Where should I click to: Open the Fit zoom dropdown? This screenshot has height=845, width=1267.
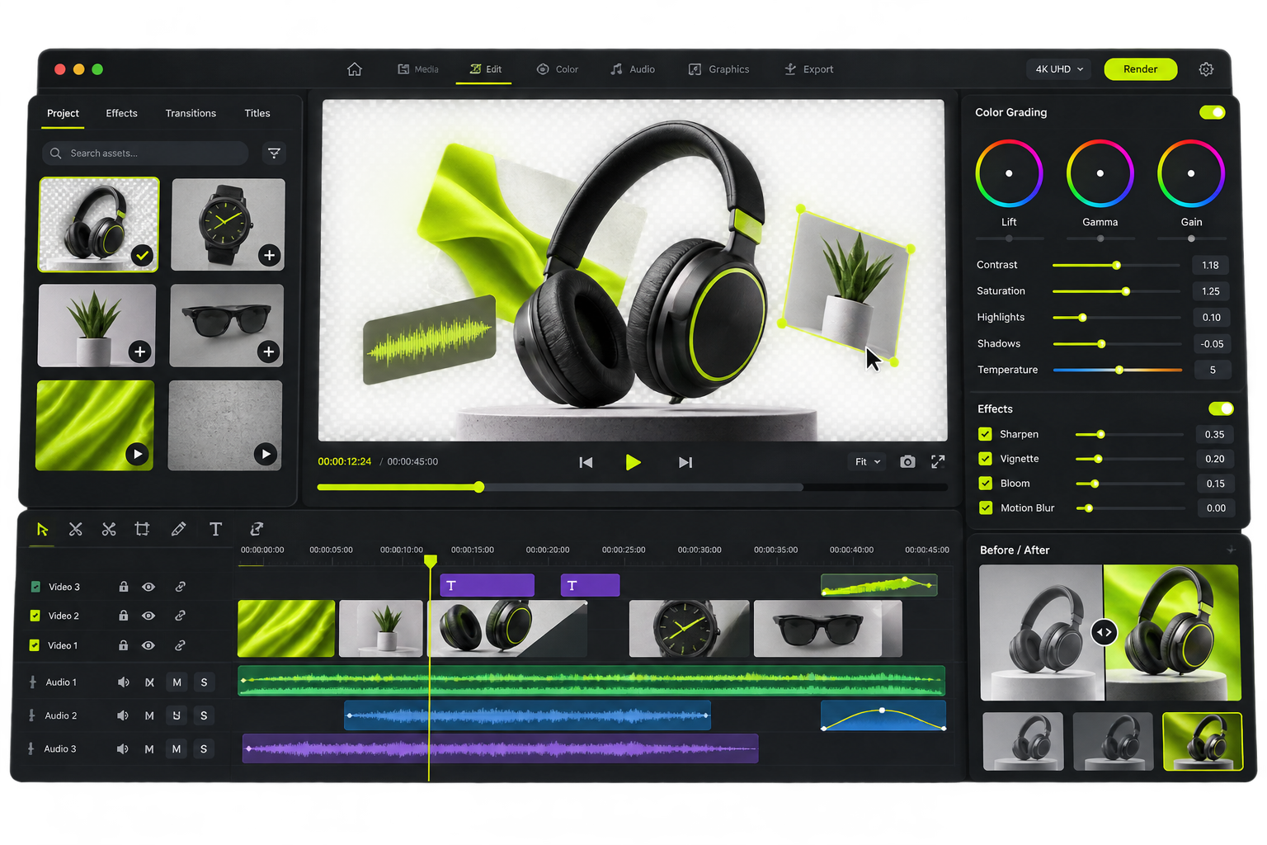(867, 462)
